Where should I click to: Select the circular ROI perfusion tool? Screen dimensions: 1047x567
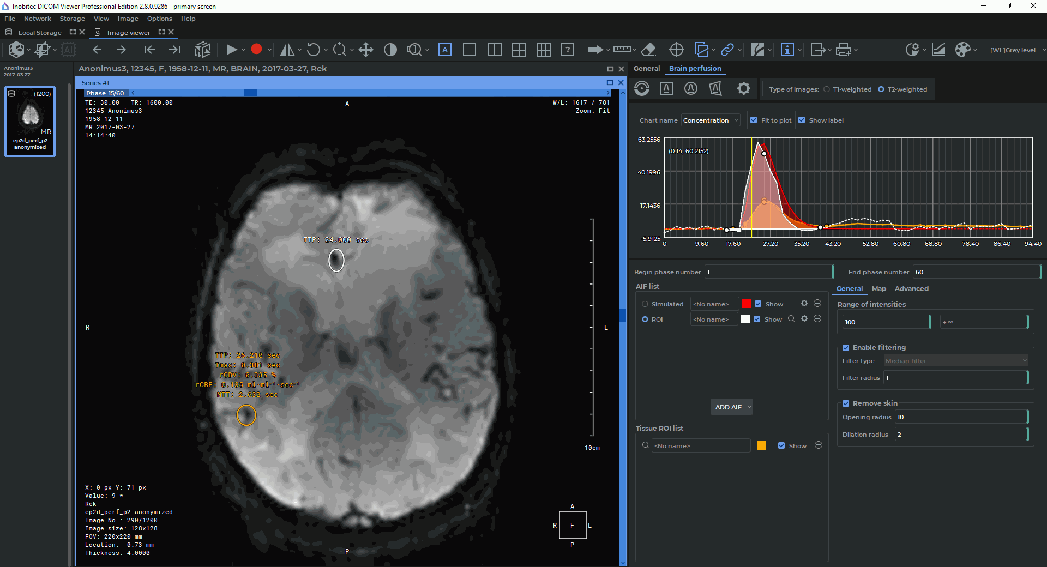pyautogui.click(x=691, y=88)
